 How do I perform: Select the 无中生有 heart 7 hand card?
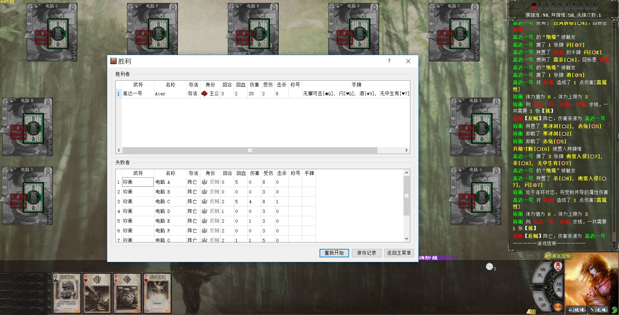click(x=157, y=294)
